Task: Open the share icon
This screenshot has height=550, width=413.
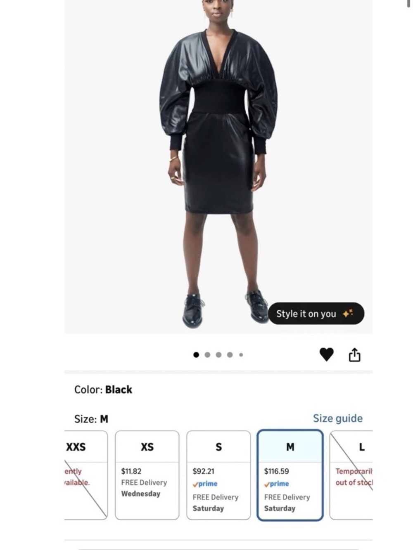Action: pyautogui.click(x=354, y=354)
